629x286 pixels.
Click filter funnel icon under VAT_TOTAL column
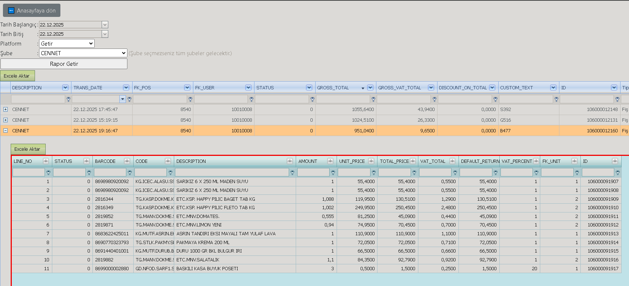[455, 172]
